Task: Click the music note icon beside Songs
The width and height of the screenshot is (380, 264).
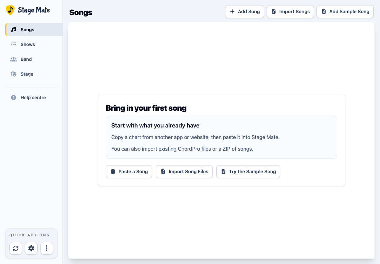Action: pos(14,30)
